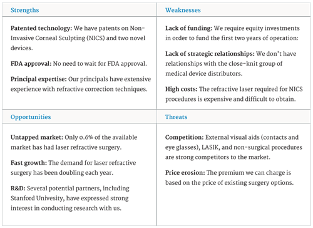Select the 'Patented technology:' bold label
Viewport: 313px width, 228px height.
41,28
